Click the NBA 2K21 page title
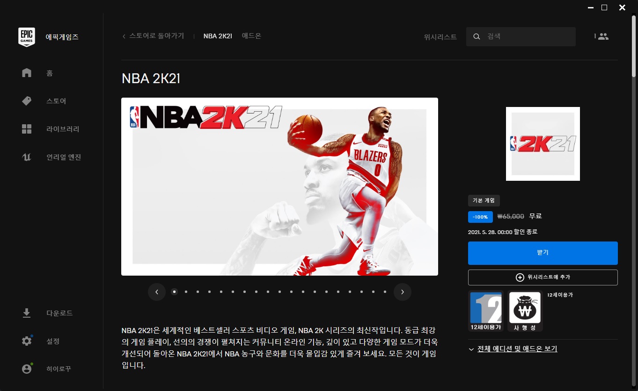Viewport: 638px width, 391px height. click(x=151, y=79)
